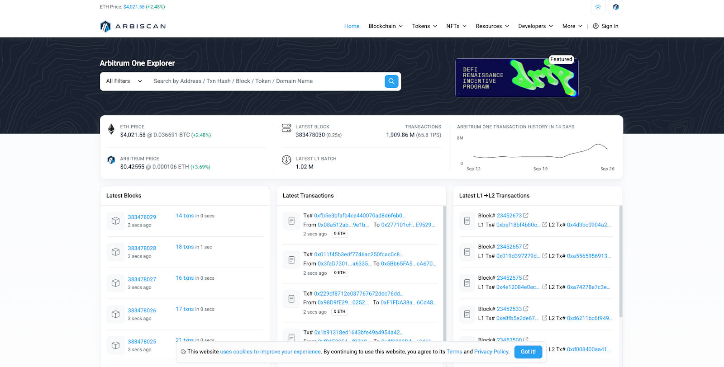The image size is (724, 367).
Task: Open the 1,909.86 M transactions value
Action: coord(400,135)
